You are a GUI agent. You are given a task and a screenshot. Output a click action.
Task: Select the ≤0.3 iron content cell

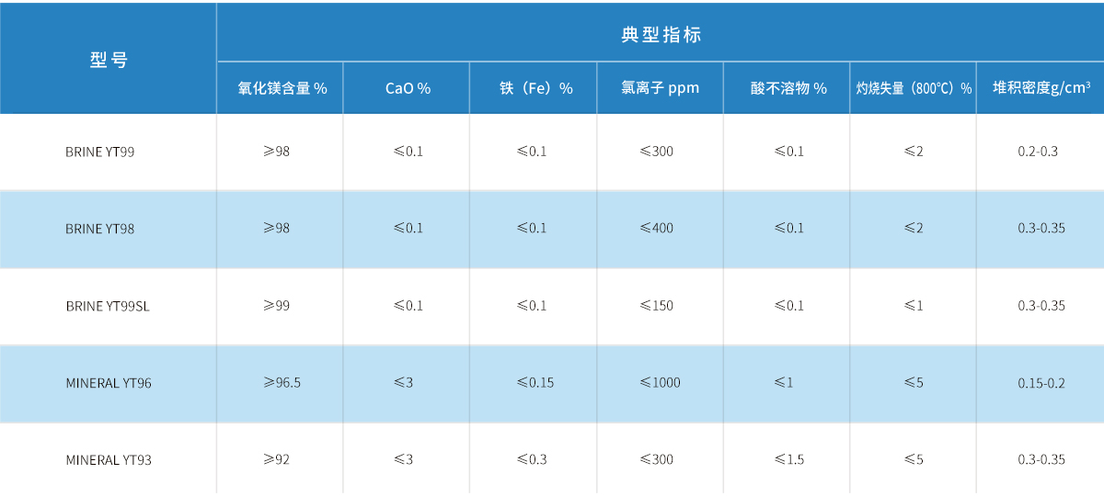coord(532,459)
